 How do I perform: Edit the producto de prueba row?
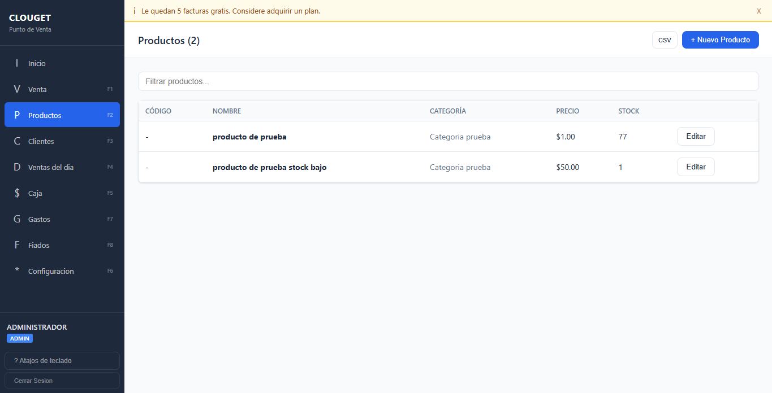click(x=696, y=136)
